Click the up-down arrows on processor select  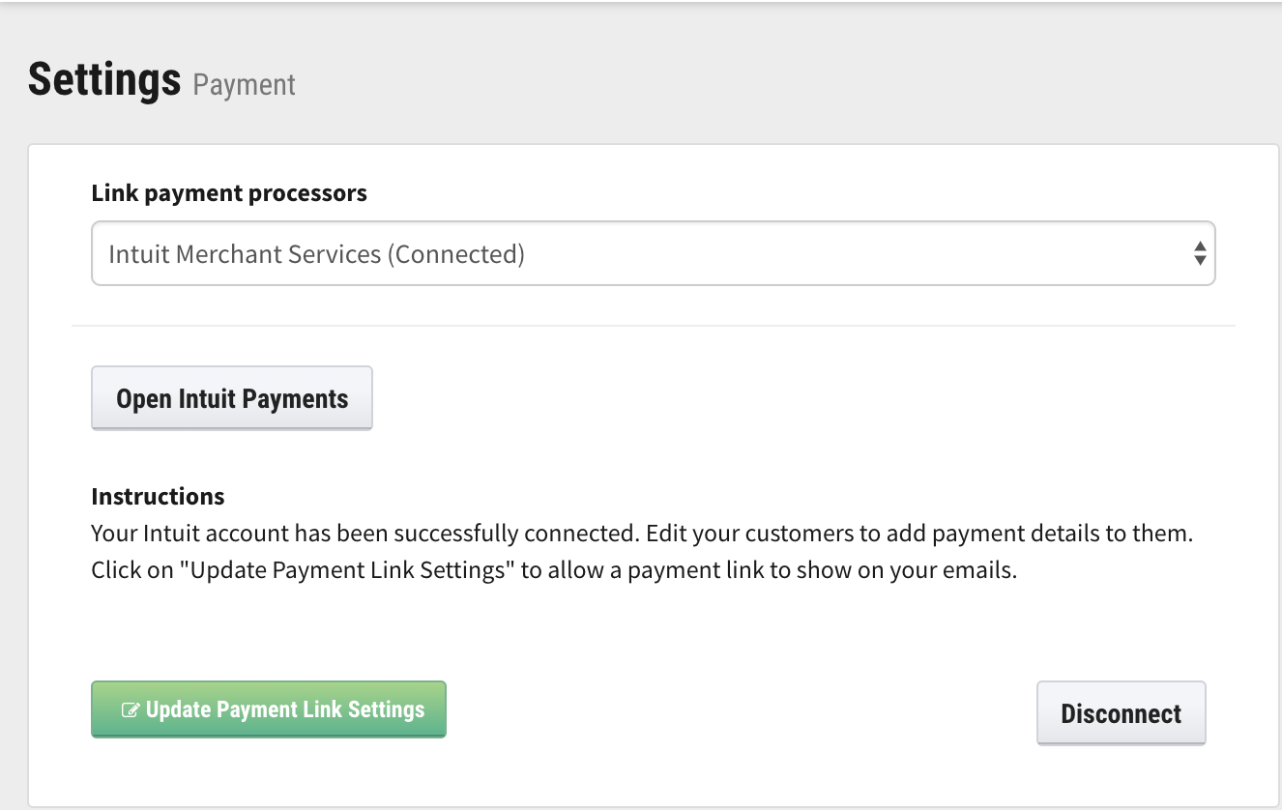pos(1199,254)
